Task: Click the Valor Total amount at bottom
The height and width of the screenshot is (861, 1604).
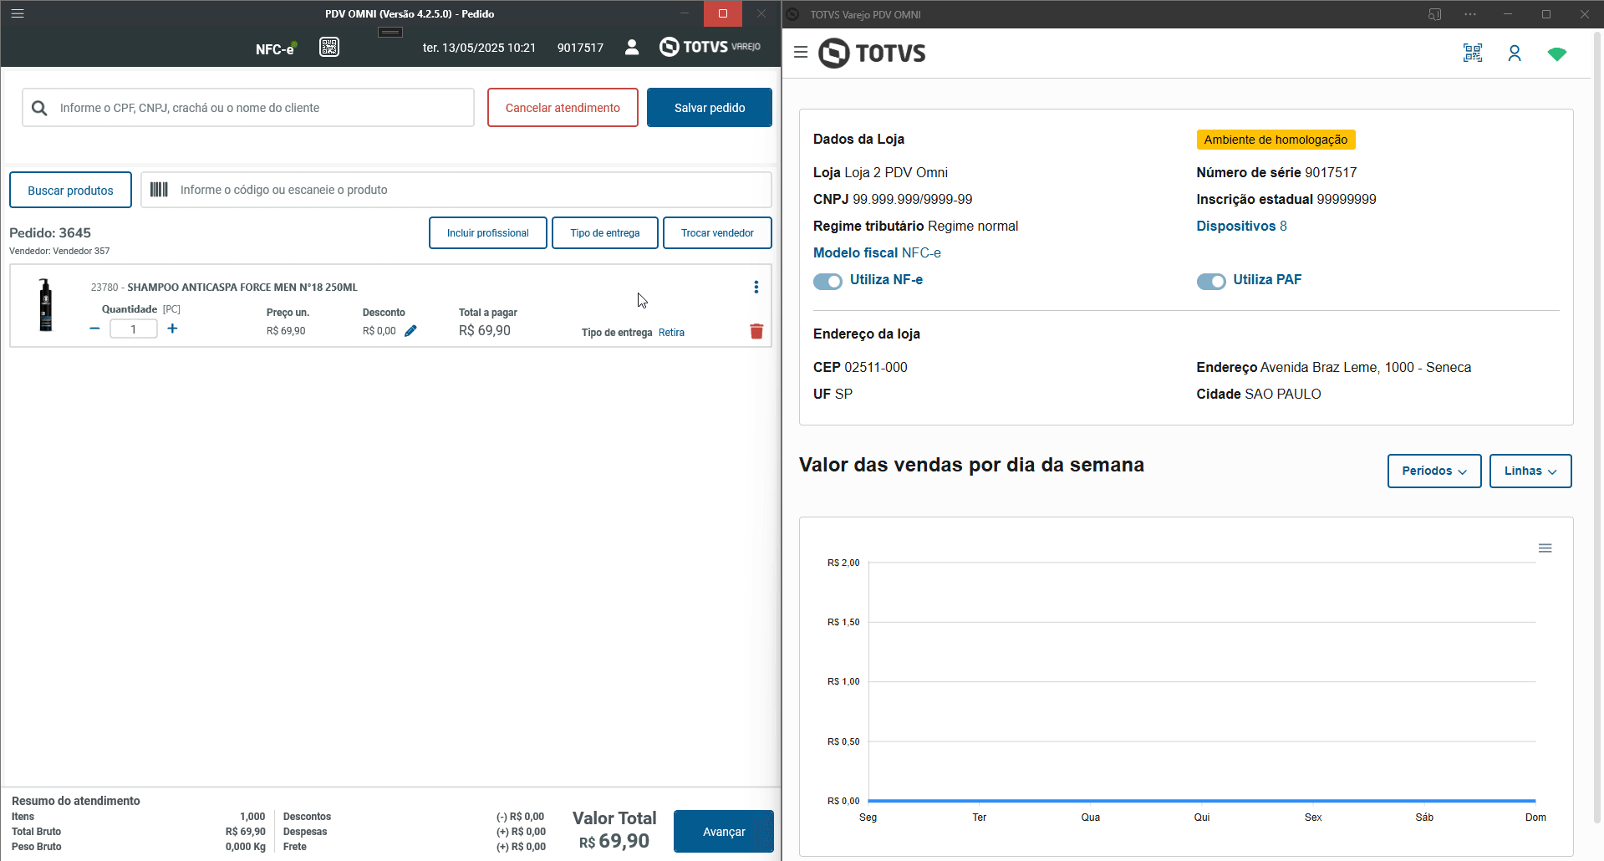Action: click(x=614, y=841)
